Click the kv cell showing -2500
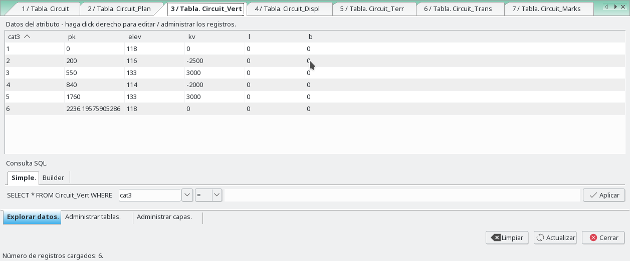 (x=194, y=60)
